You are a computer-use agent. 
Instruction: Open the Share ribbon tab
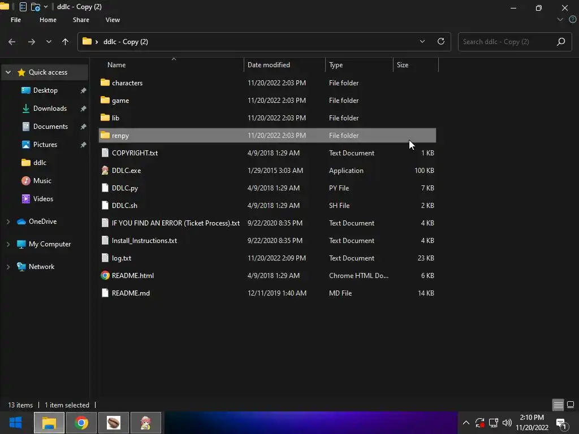click(x=81, y=20)
